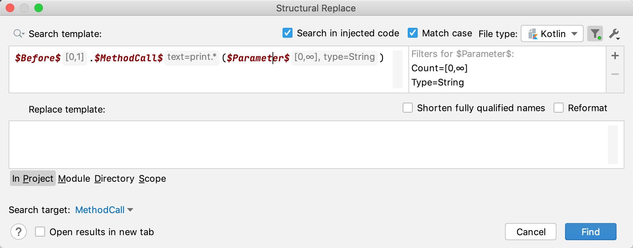
Task: Uncheck Search in injected code
Action: click(x=287, y=33)
